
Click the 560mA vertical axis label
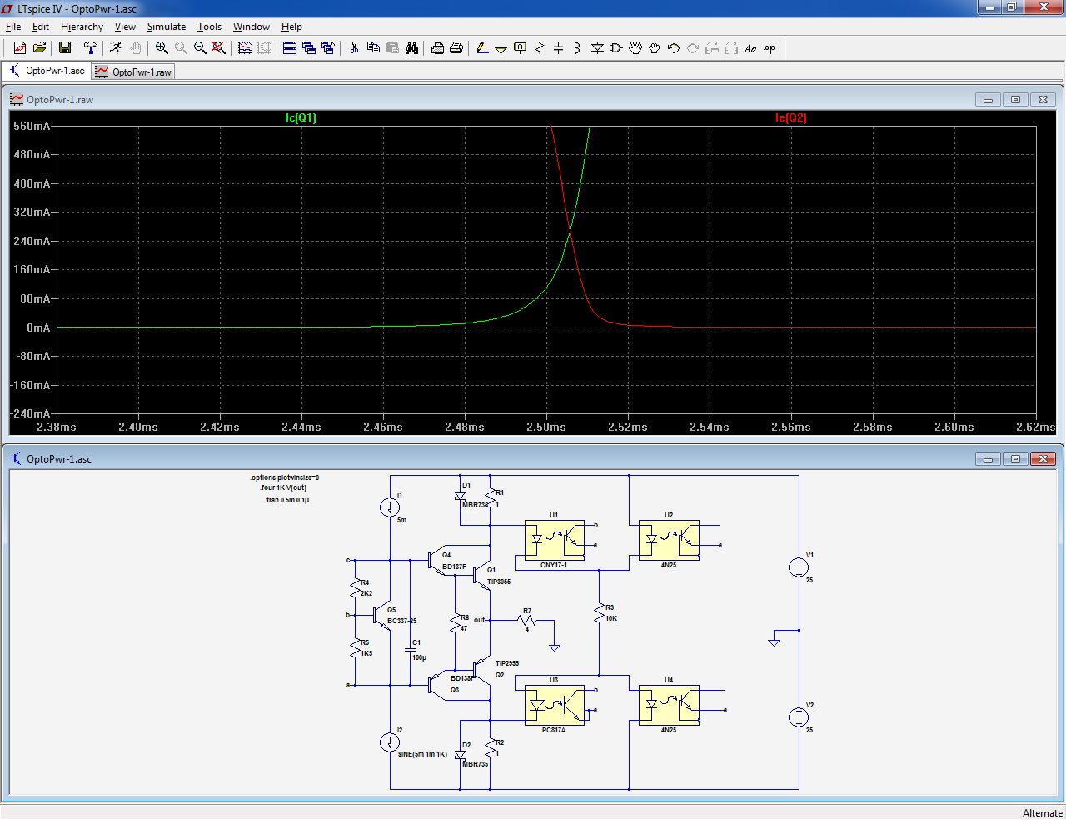pyautogui.click(x=32, y=126)
